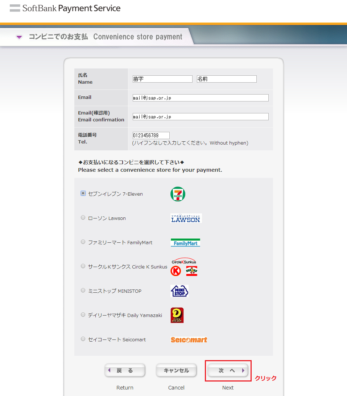Click the 次へ (Next) button
This screenshot has width=347, height=396.
[x=228, y=371]
